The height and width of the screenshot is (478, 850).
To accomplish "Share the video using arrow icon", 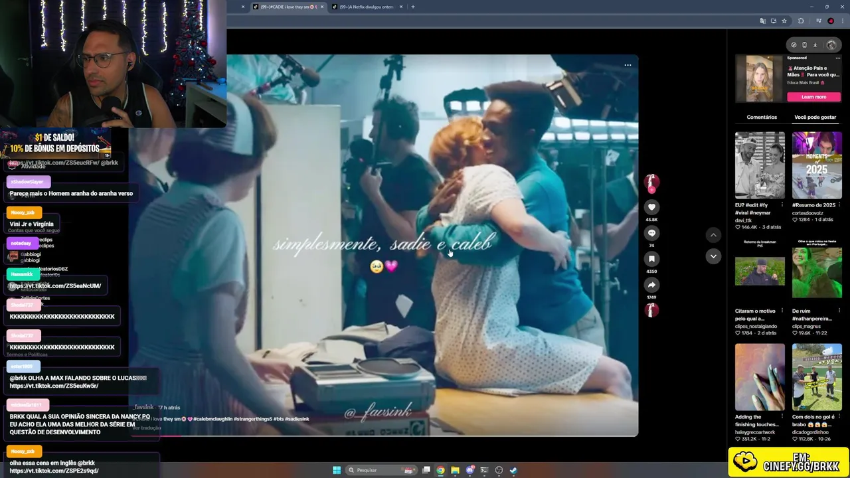I will coord(652,285).
